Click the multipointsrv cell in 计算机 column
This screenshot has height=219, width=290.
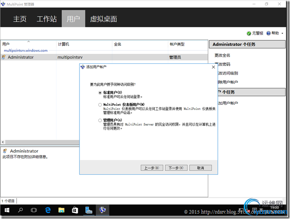point(70,57)
